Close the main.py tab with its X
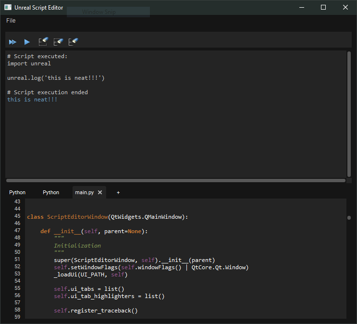The width and height of the screenshot is (357, 324). 100,192
